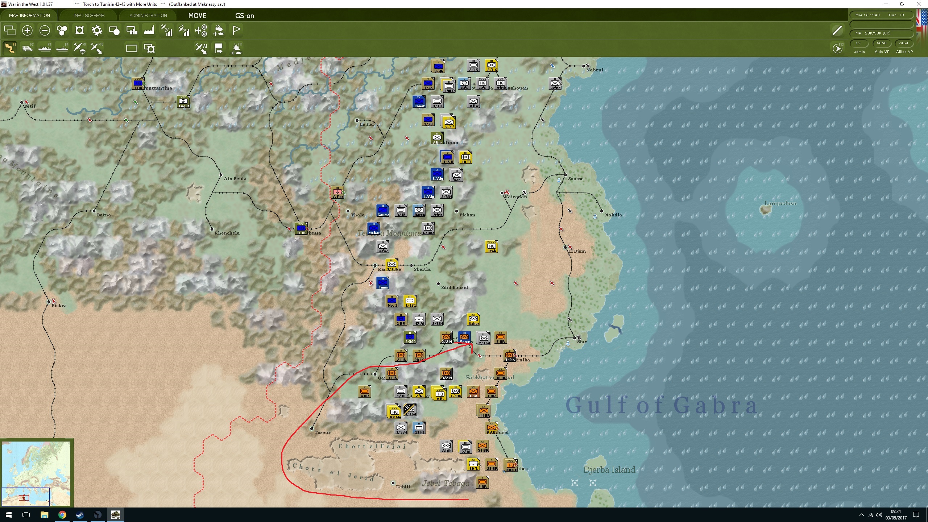Viewport: 928px width, 522px height.
Task: Click the date and turn display
Action: (x=881, y=15)
